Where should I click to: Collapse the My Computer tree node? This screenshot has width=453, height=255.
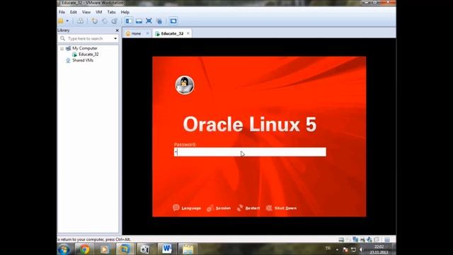pos(62,48)
